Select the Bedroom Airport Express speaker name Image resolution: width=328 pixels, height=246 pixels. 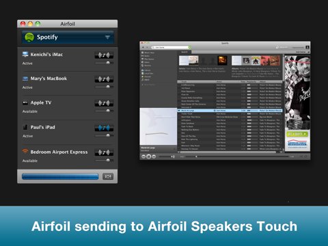59,152
